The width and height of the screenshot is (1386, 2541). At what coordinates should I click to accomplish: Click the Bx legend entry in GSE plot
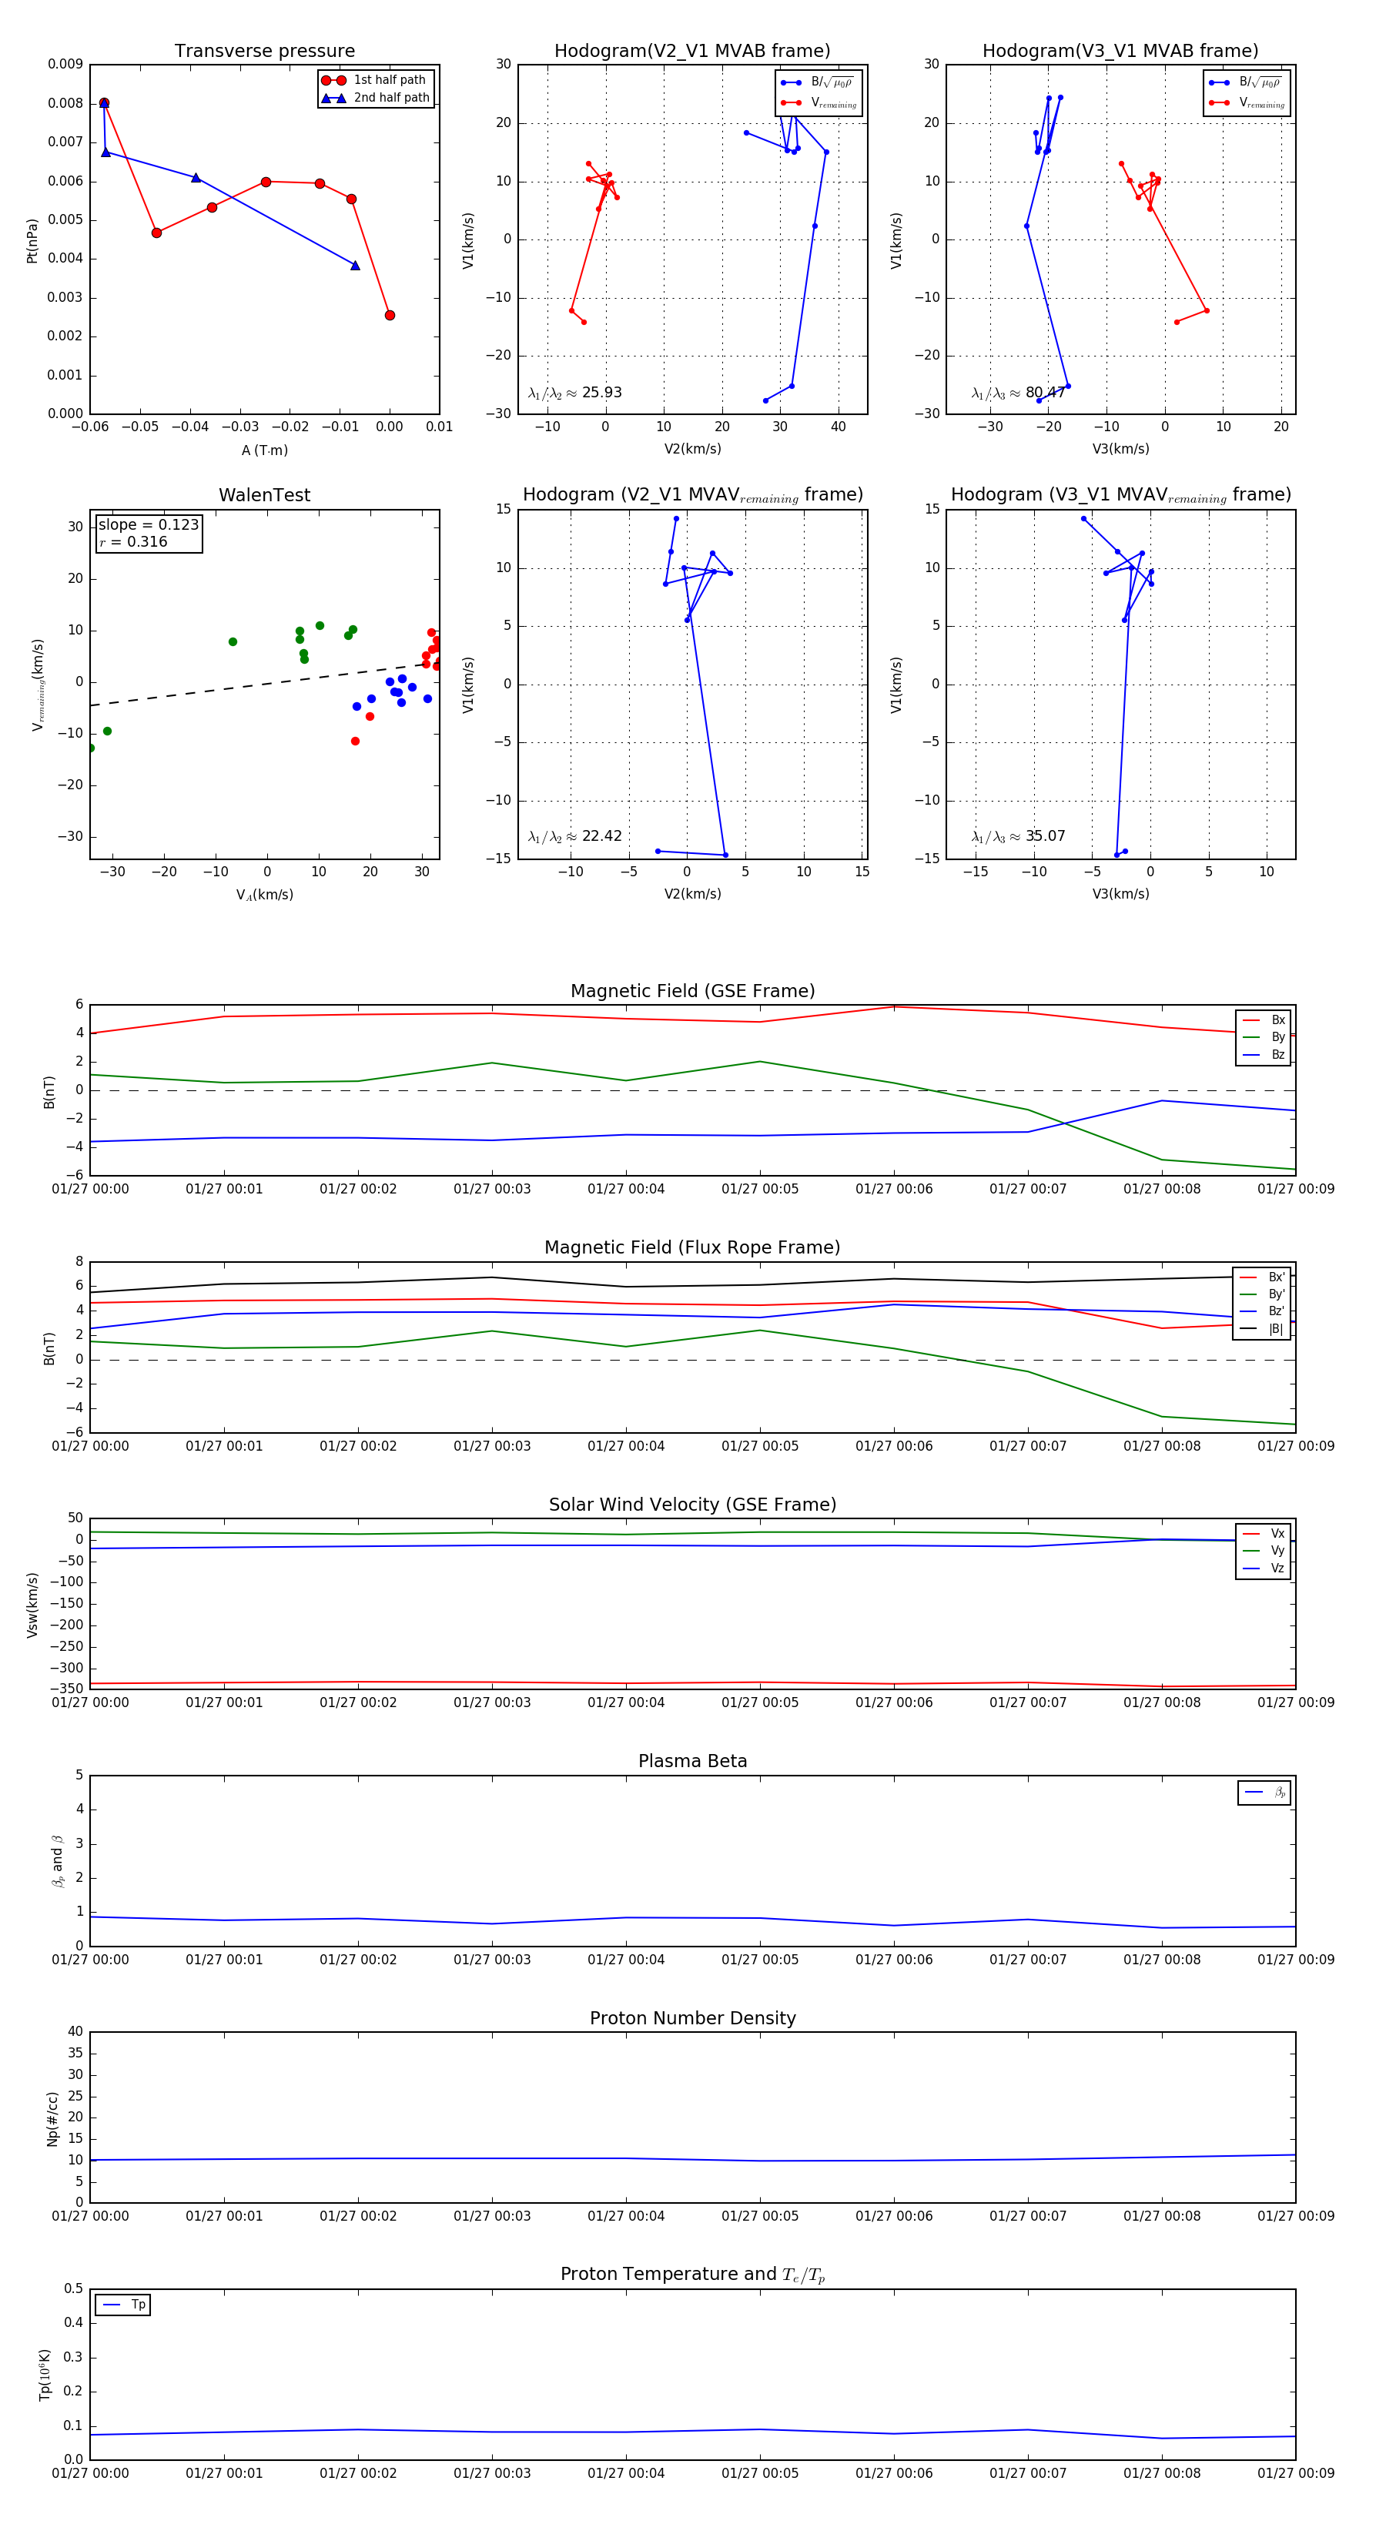tap(1264, 1020)
